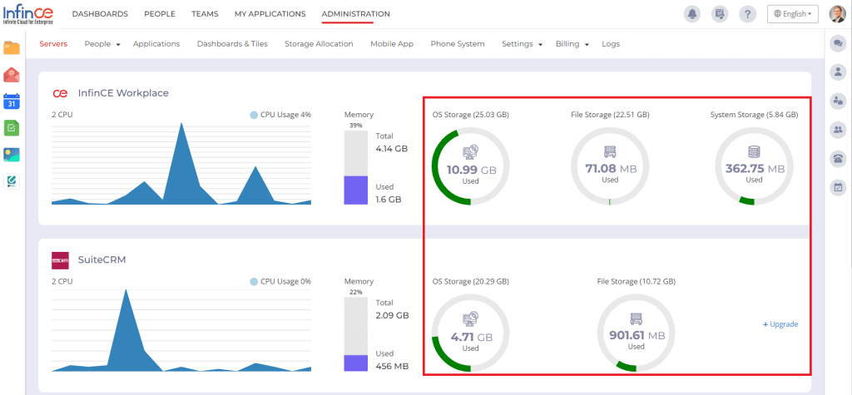This screenshot has height=395, width=852.
Task: Open the single person icon in right sidebar
Action: pyautogui.click(x=838, y=72)
